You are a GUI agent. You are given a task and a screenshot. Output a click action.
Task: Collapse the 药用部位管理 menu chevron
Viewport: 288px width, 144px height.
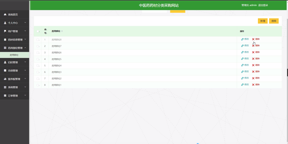click(x=25, y=48)
